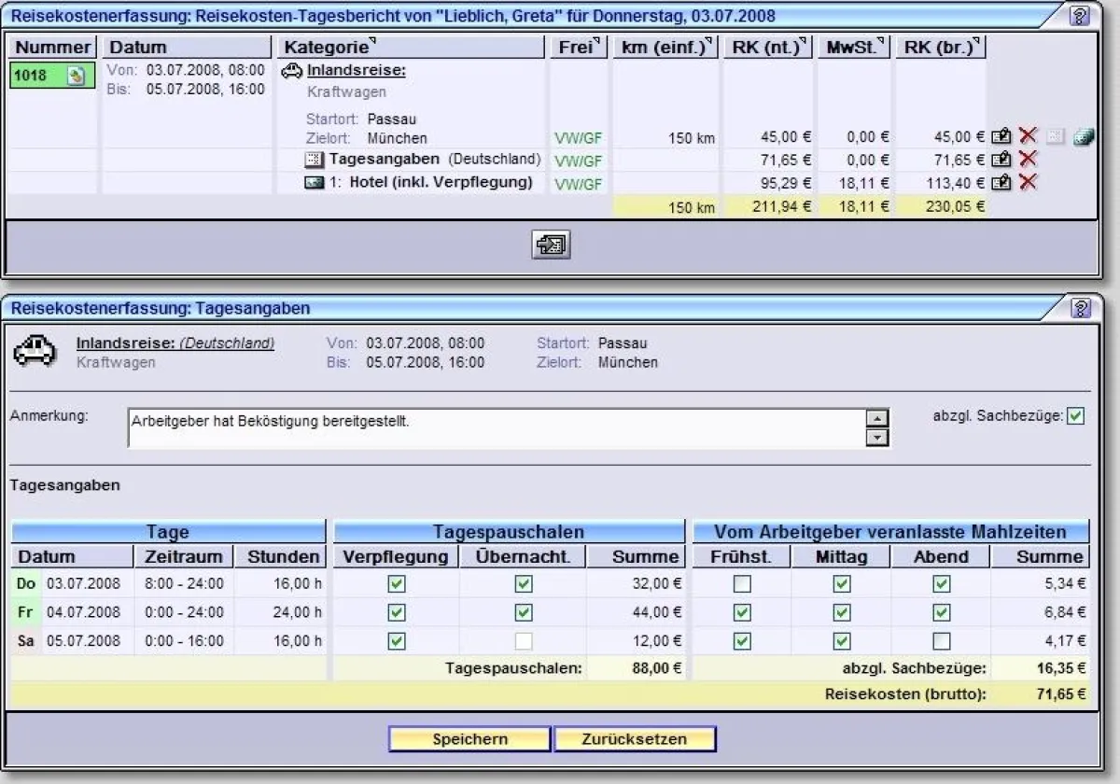Click the Tagesangaben calendar icon in Kategorie column

pos(315,160)
